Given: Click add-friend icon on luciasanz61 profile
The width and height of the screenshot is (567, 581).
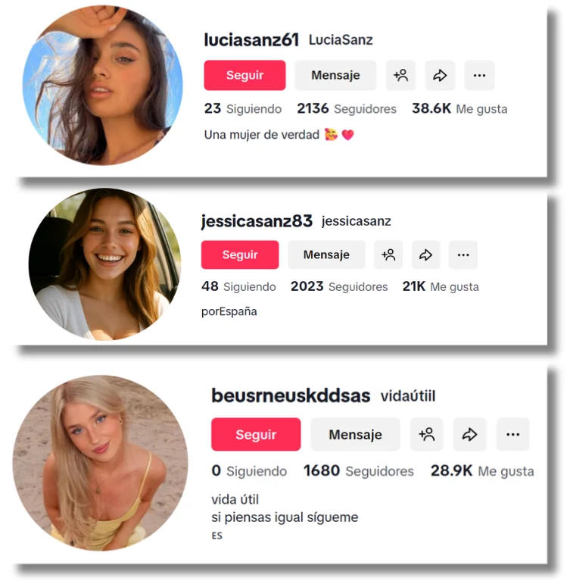Looking at the screenshot, I should [x=400, y=75].
